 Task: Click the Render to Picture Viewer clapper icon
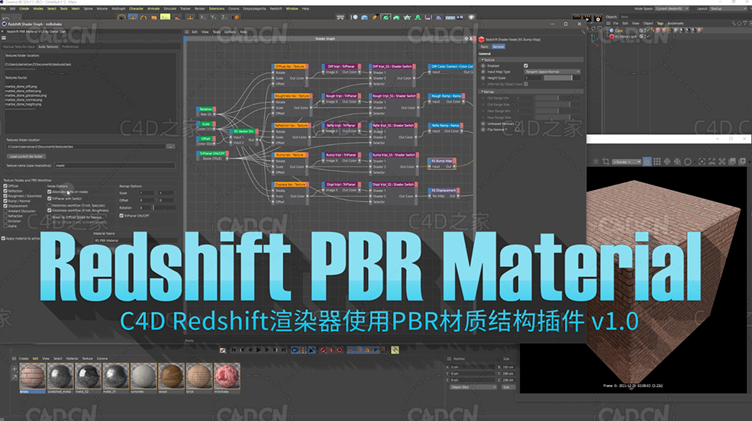click(588, 19)
